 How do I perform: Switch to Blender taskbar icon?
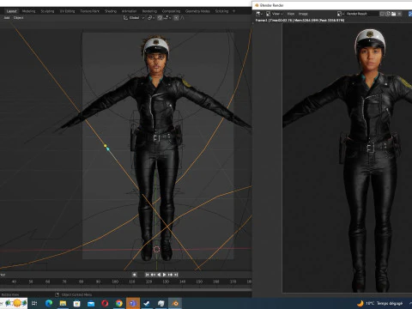click(x=175, y=303)
